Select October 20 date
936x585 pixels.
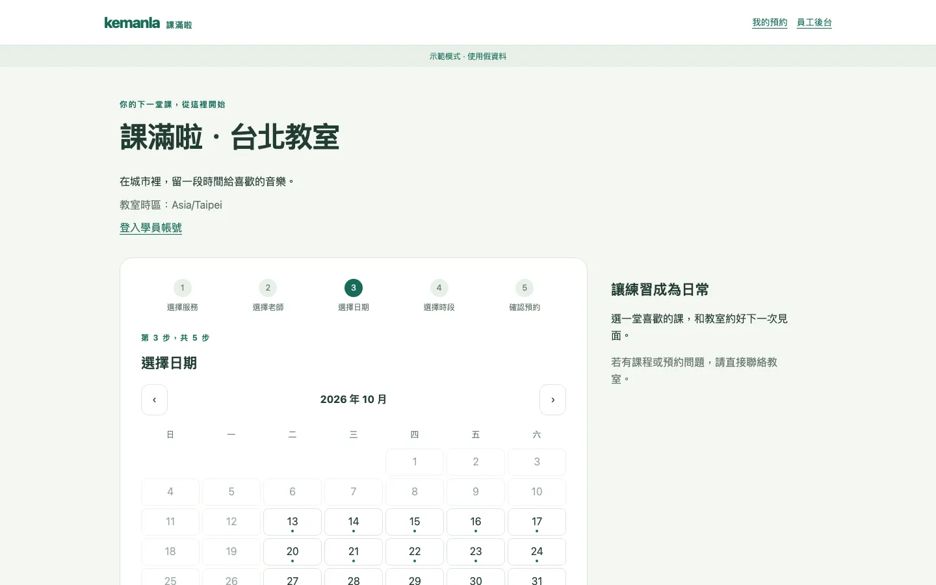click(x=292, y=552)
